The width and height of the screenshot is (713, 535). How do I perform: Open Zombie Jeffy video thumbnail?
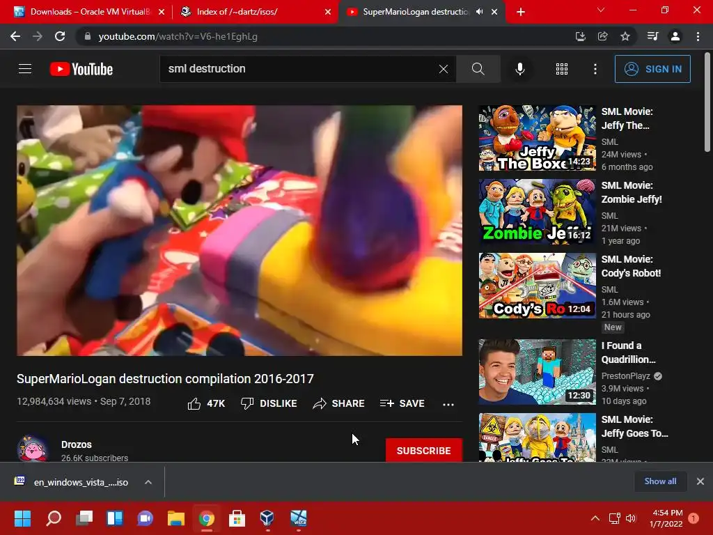[537, 212]
